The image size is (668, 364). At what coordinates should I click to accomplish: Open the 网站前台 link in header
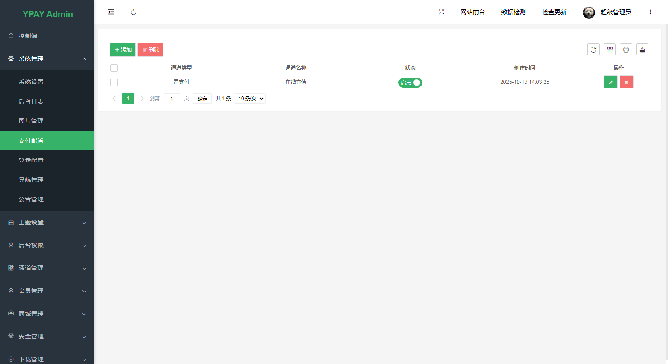(472, 12)
